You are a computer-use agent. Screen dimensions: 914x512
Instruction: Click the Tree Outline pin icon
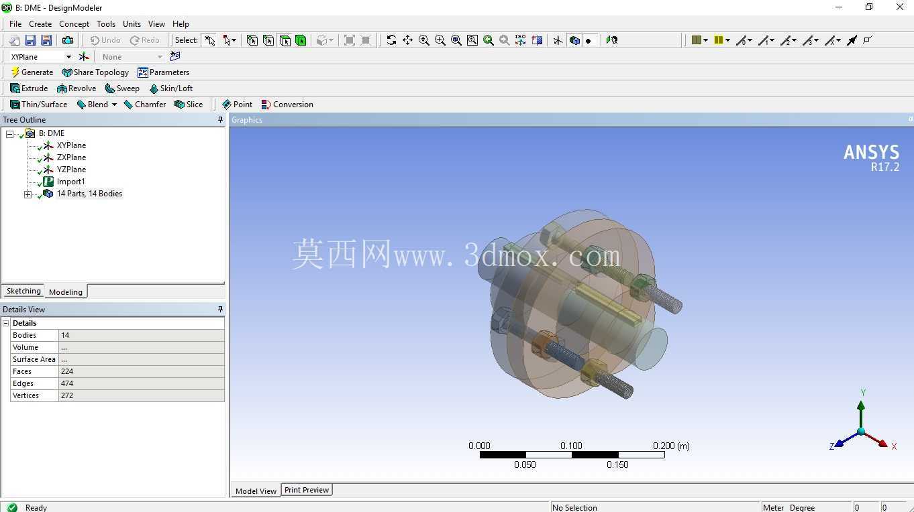[x=220, y=120]
